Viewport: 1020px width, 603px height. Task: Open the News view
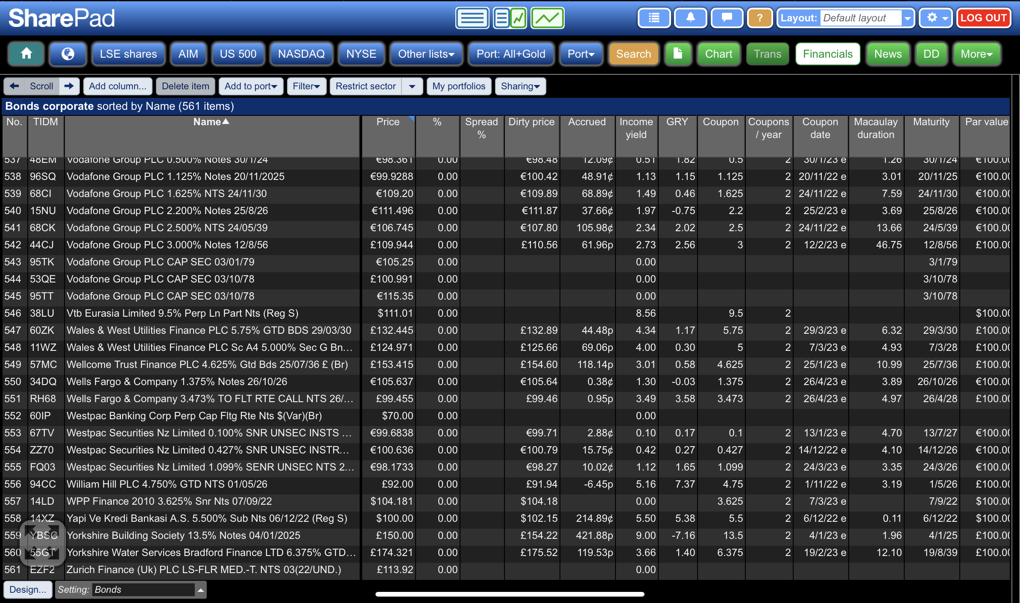point(888,54)
